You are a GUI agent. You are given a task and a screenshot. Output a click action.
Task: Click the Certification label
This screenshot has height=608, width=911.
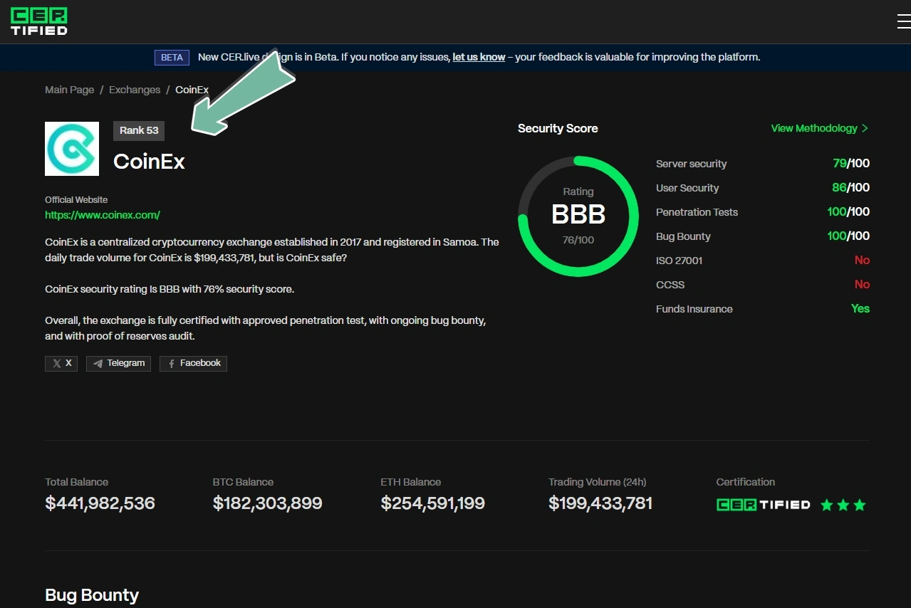click(x=746, y=482)
